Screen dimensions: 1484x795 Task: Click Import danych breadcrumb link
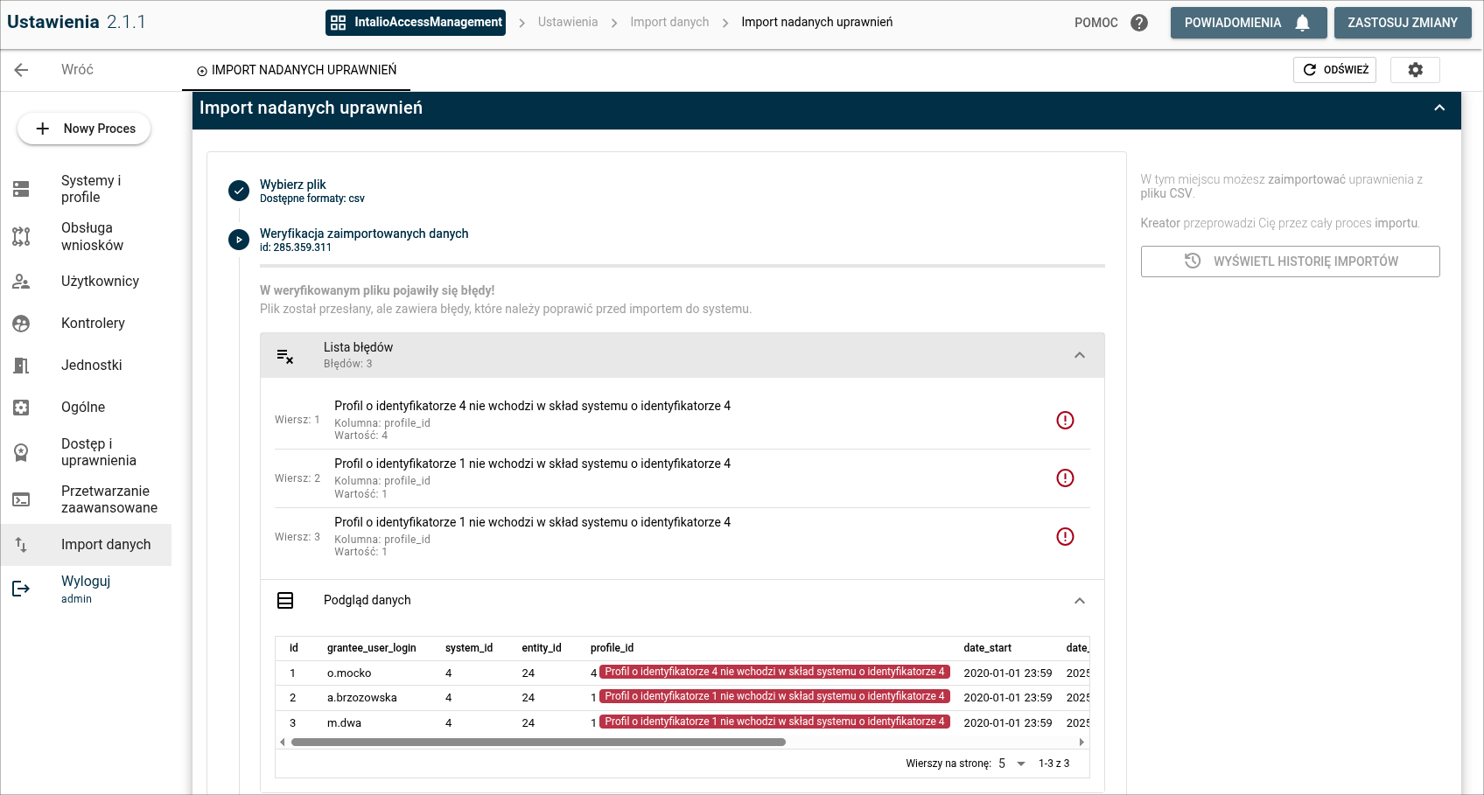click(669, 23)
